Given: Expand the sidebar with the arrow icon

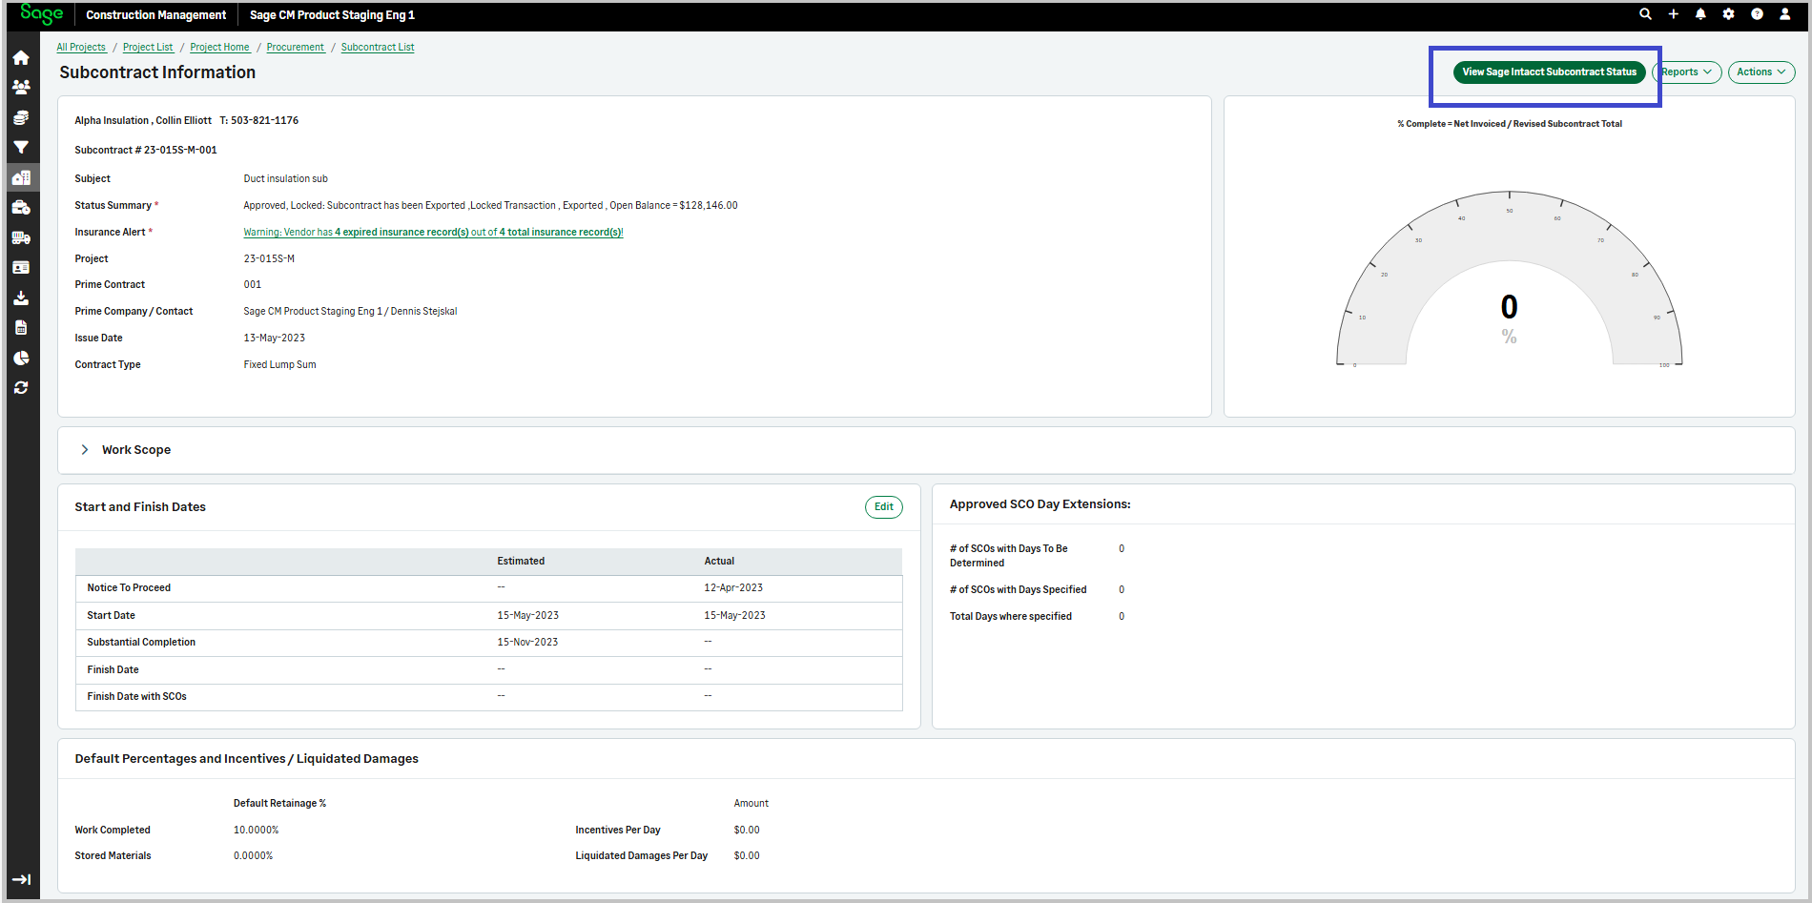Looking at the screenshot, I should coord(21,879).
